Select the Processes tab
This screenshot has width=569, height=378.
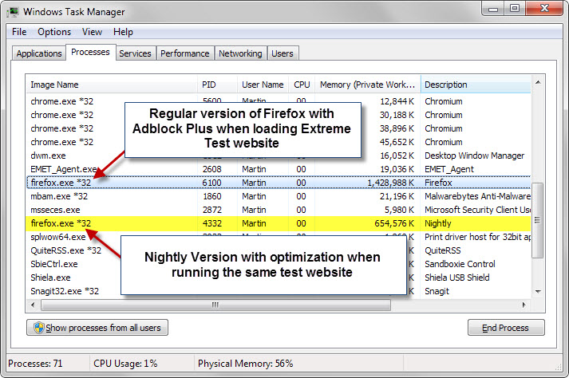90,53
